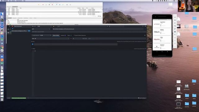Tap the Foley's store card in the emulator
Image resolution: width=199 pixels, height=112 pixels.
(162, 40)
